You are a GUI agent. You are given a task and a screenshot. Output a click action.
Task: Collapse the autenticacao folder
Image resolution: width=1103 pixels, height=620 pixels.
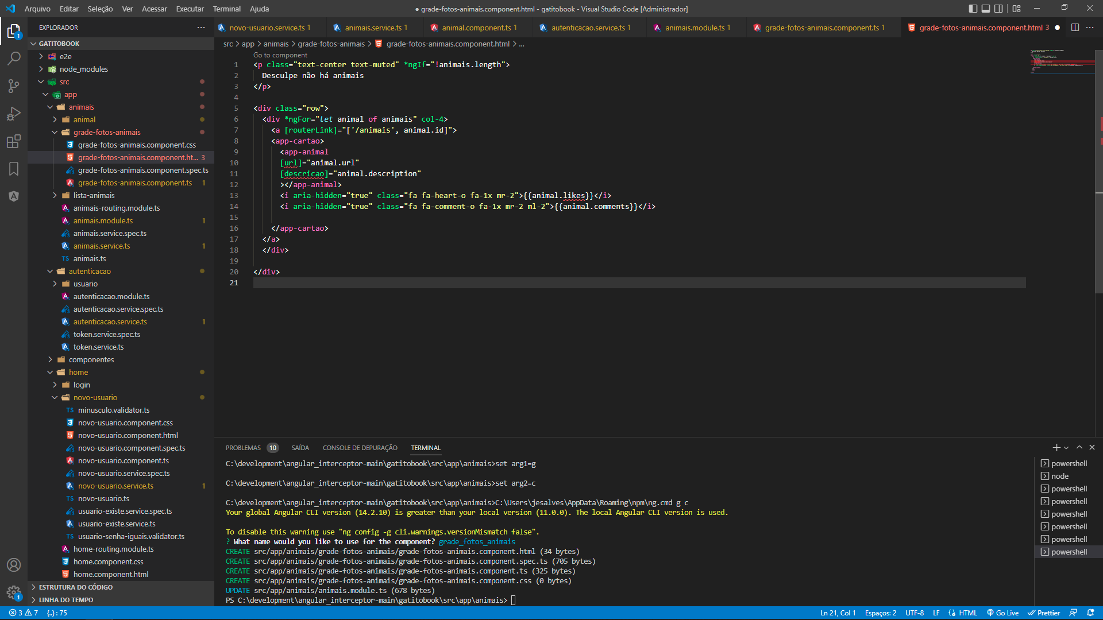tap(121, 271)
